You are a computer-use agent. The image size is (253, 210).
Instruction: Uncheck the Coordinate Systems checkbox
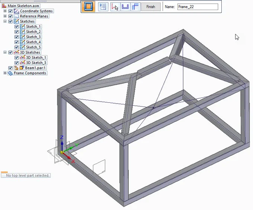(10, 11)
